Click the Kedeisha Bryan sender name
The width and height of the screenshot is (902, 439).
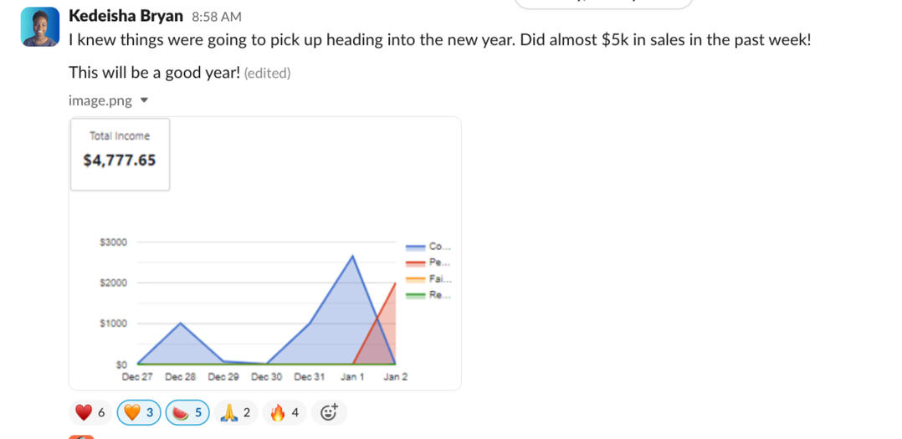tap(125, 15)
